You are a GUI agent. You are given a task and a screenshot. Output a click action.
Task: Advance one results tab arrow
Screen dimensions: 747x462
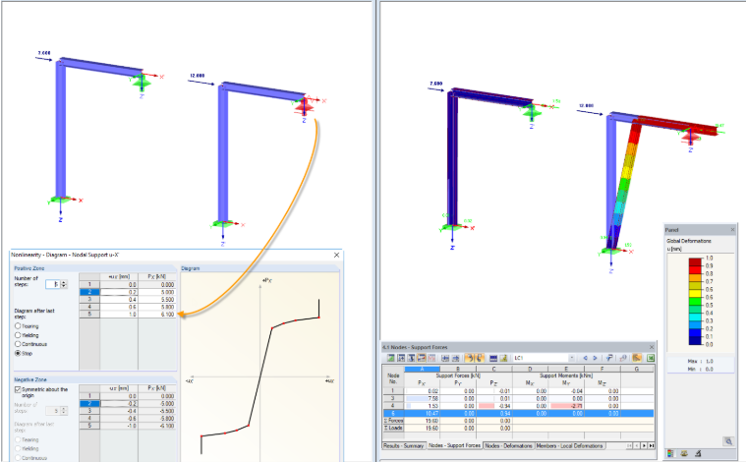644,446
